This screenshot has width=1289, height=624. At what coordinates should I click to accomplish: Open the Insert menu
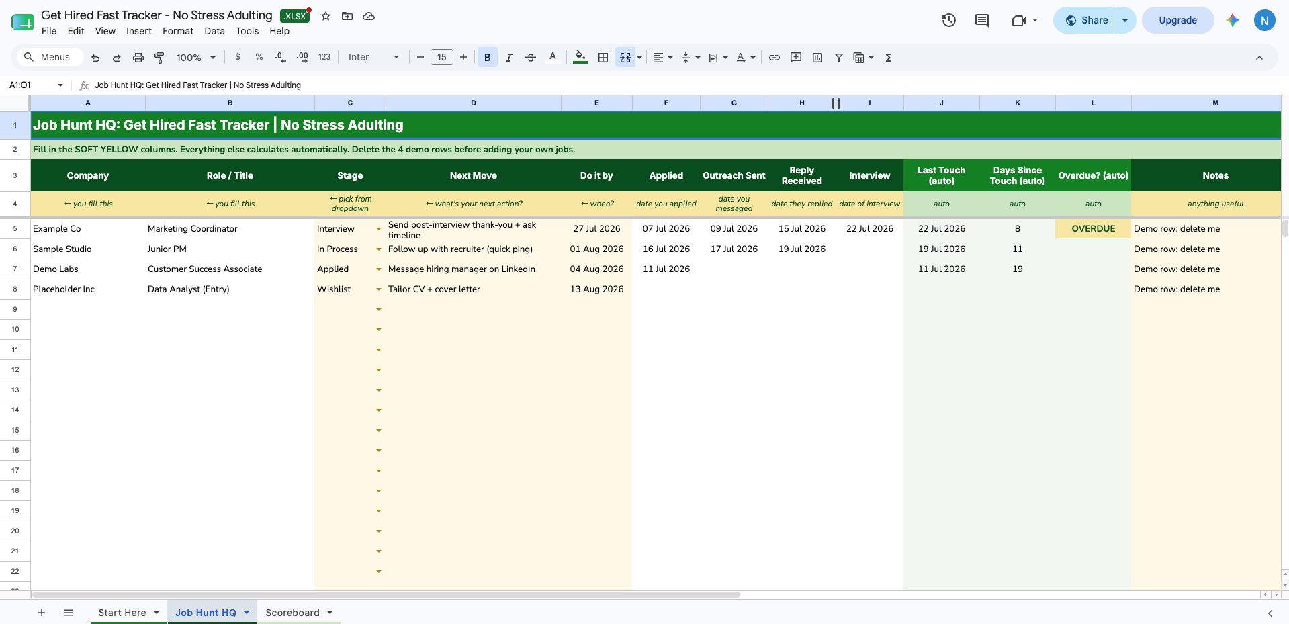[139, 31]
